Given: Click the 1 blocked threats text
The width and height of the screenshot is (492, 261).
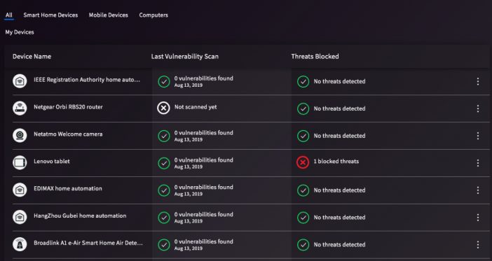Looking at the screenshot, I should (336, 162).
